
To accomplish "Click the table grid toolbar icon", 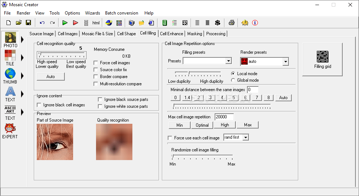I will (207, 23).
